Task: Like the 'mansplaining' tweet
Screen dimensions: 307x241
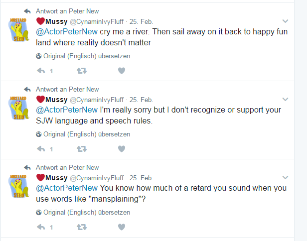Action: 121,227
